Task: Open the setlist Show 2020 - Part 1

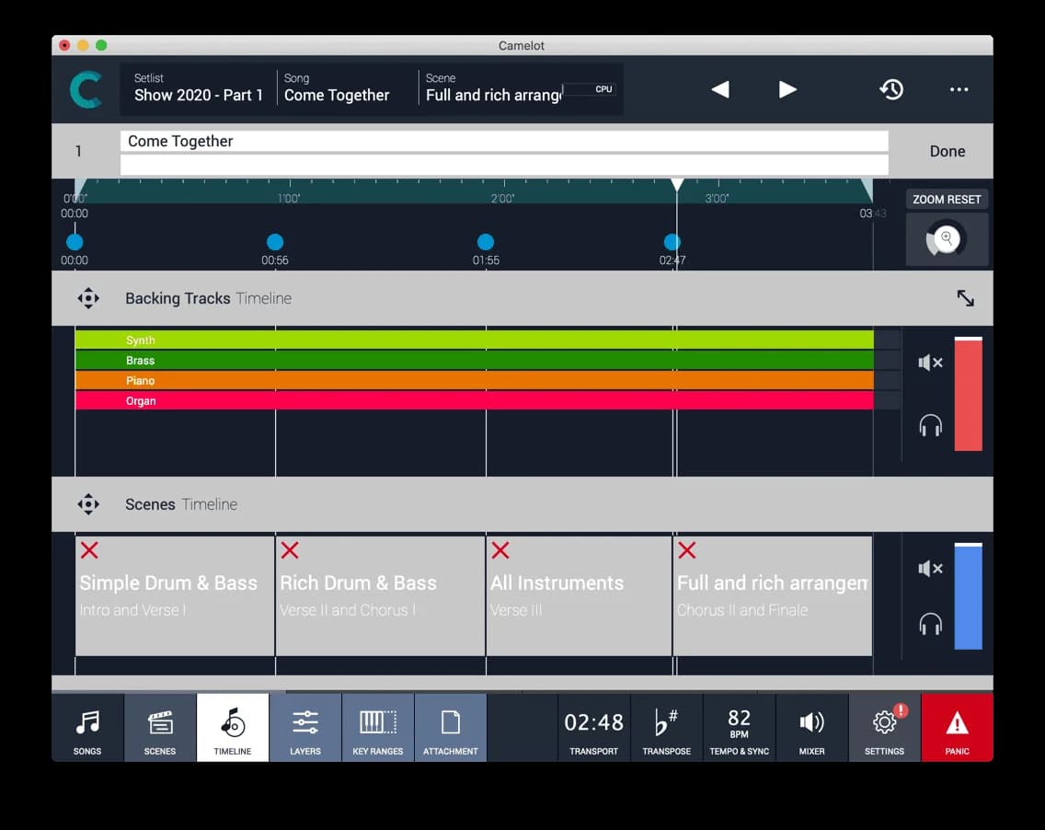Action: pos(198,88)
